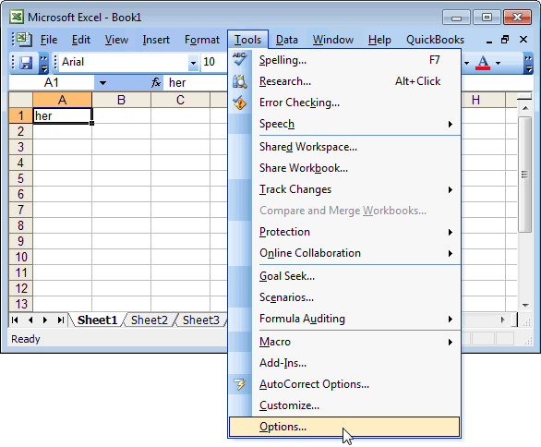Select Shared Workspace menu item

click(344, 147)
